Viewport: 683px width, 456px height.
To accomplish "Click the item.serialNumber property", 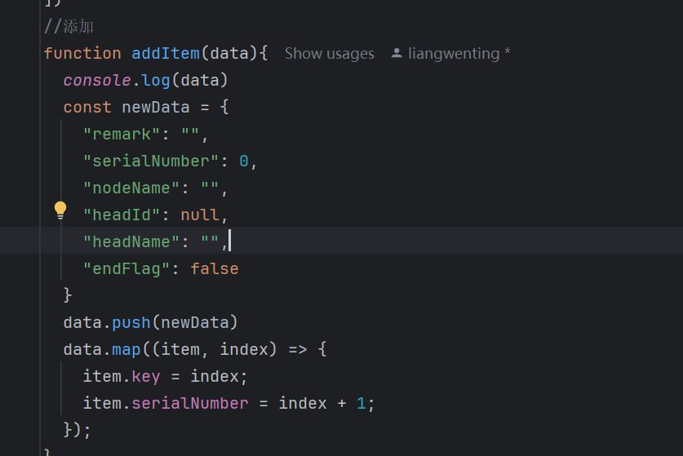I will pyautogui.click(x=190, y=403).
